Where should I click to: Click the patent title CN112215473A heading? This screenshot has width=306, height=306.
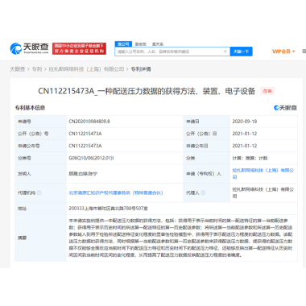147,91
